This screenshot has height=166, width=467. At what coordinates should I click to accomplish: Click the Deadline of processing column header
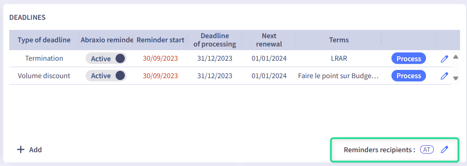click(215, 40)
